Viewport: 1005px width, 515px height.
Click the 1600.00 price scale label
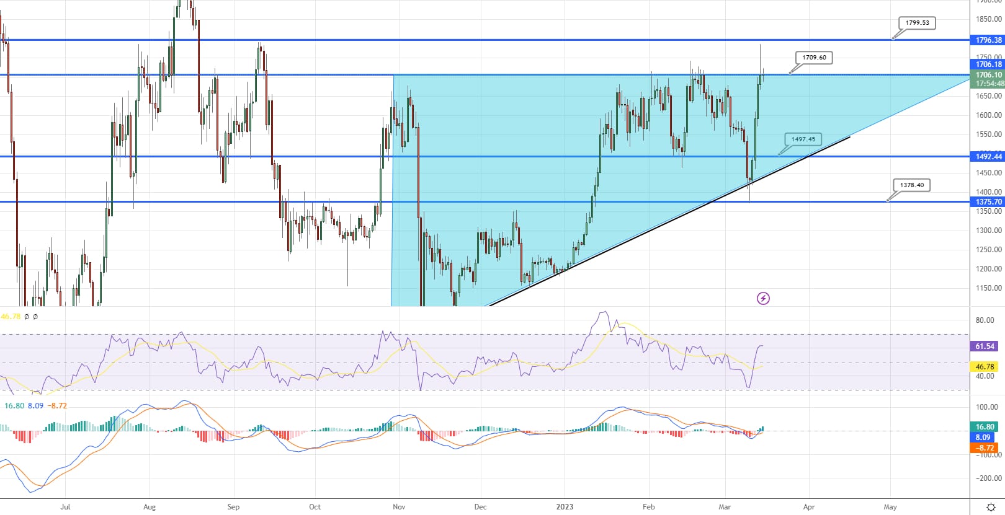pyautogui.click(x=989, y=115)
